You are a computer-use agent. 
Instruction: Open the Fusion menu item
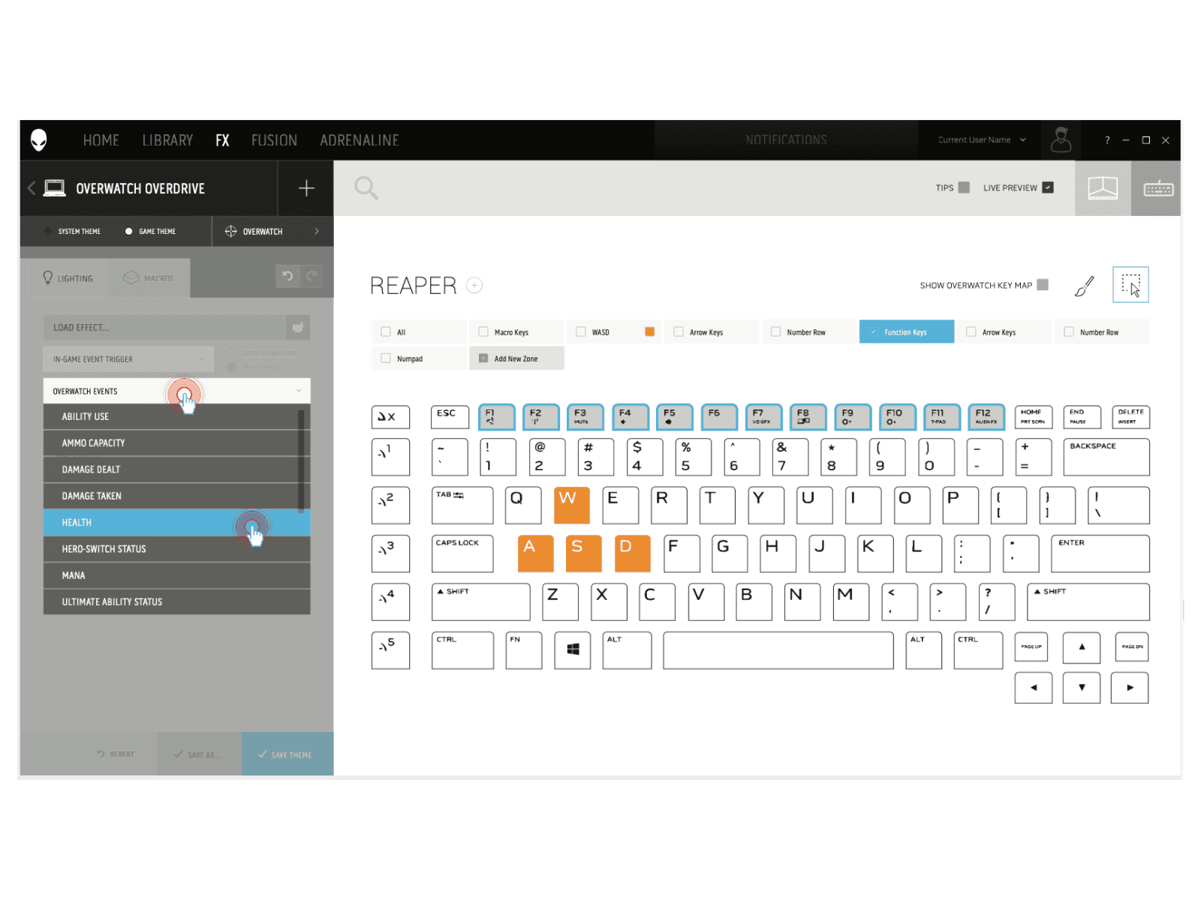coord(274,139)
